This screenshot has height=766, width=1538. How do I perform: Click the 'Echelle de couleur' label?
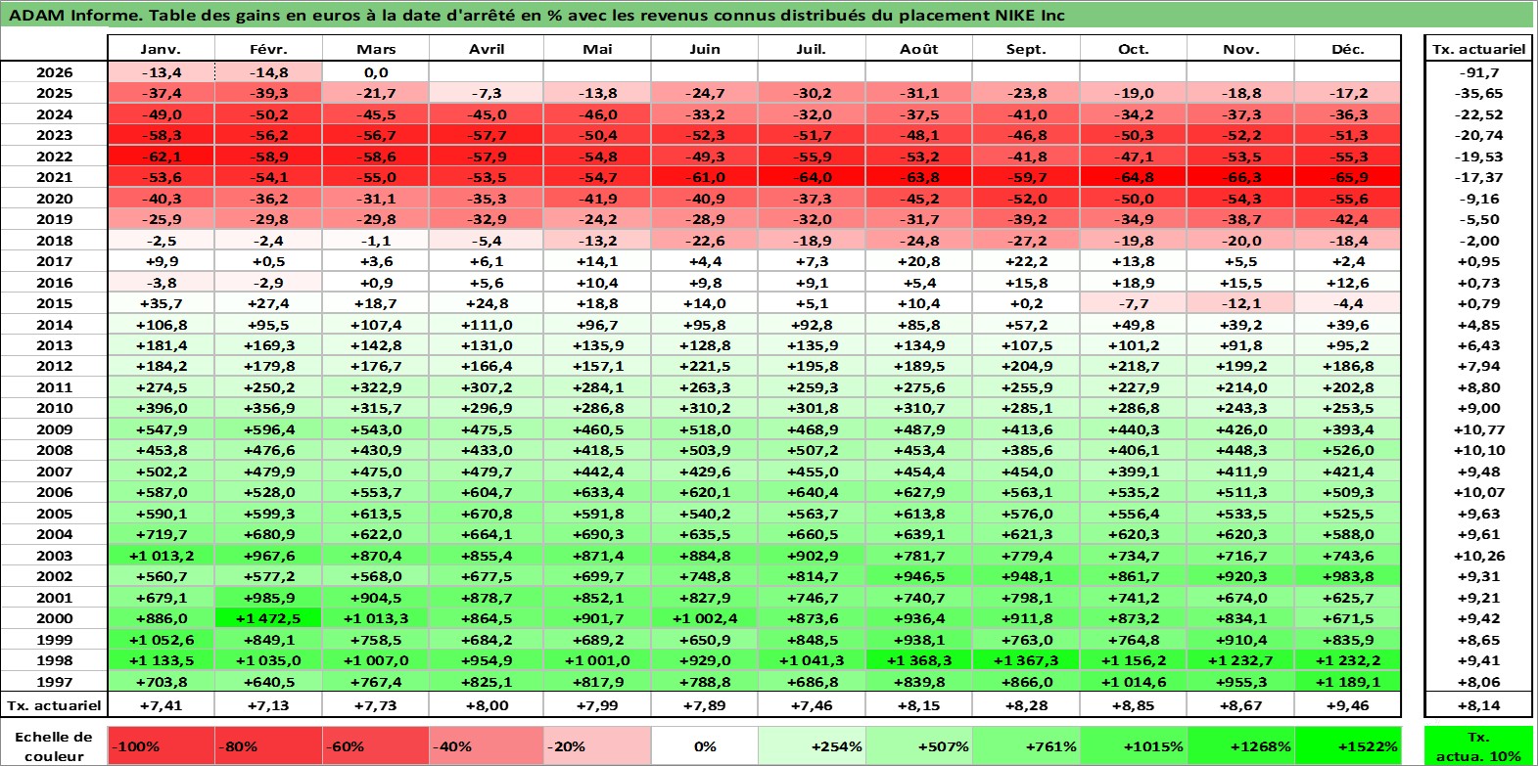[54, 745]
